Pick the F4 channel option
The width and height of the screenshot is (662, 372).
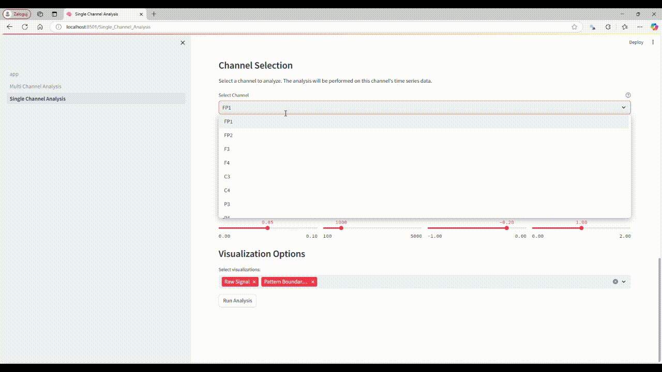tap(227, 163)
